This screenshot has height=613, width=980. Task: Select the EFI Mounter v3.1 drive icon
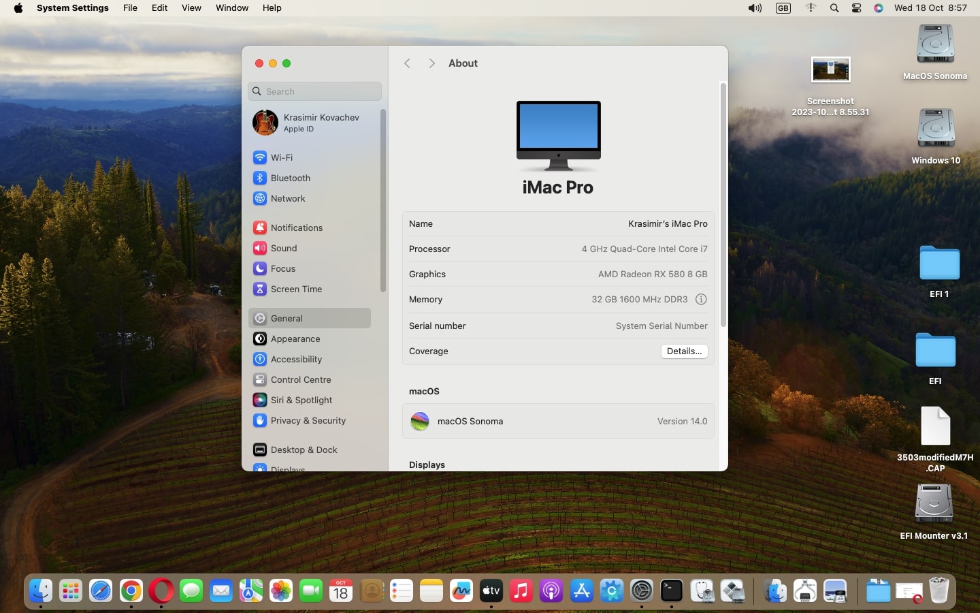(x=934, y=504)
